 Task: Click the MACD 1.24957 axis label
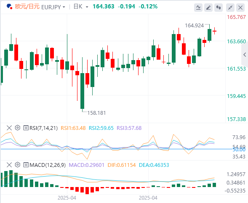tap(236, 174)
